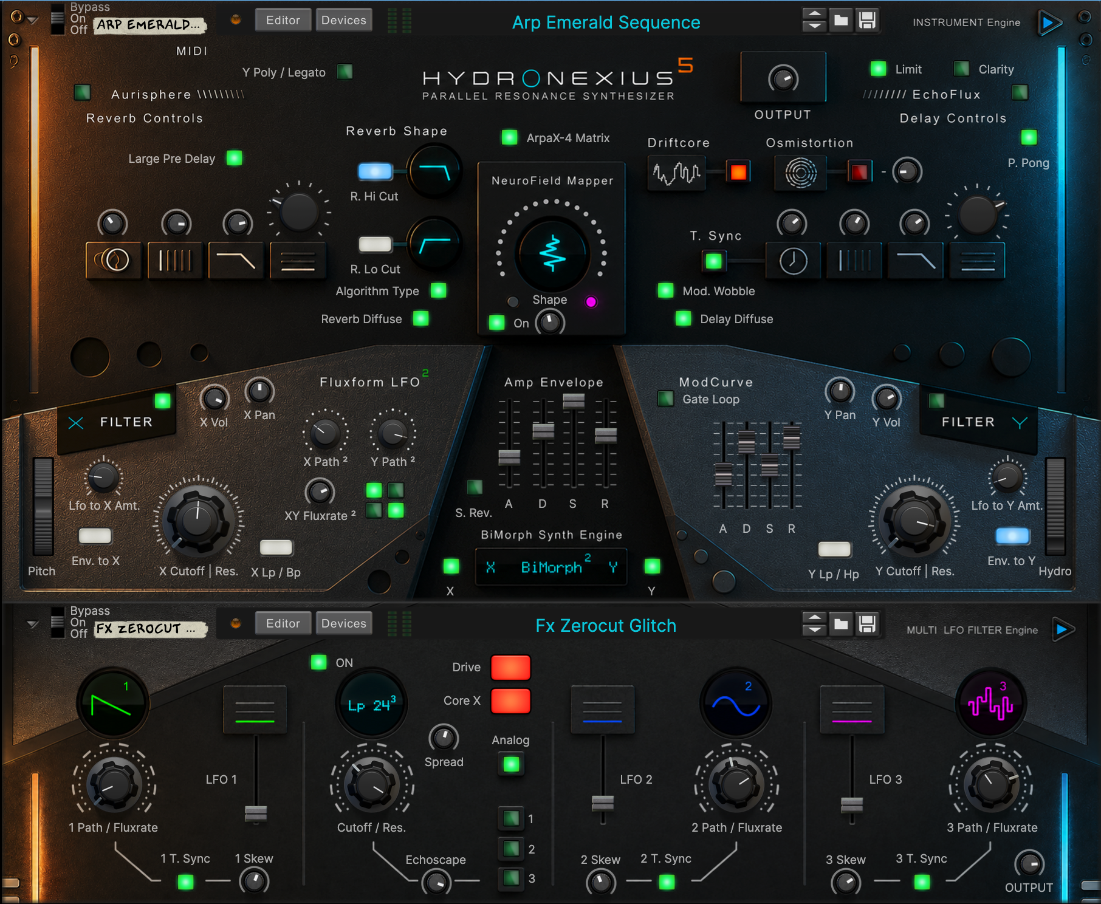This screenshot has width=1101, height=904.
Task: Click the Spread knob
Action: [x=444, y=738]
